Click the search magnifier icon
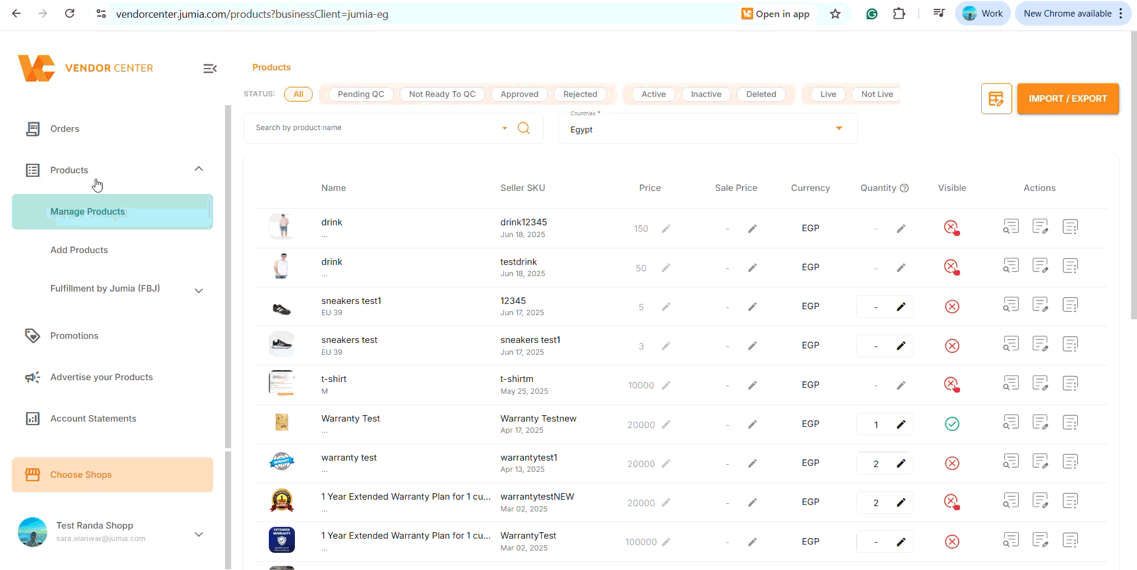 coord(523,128)
